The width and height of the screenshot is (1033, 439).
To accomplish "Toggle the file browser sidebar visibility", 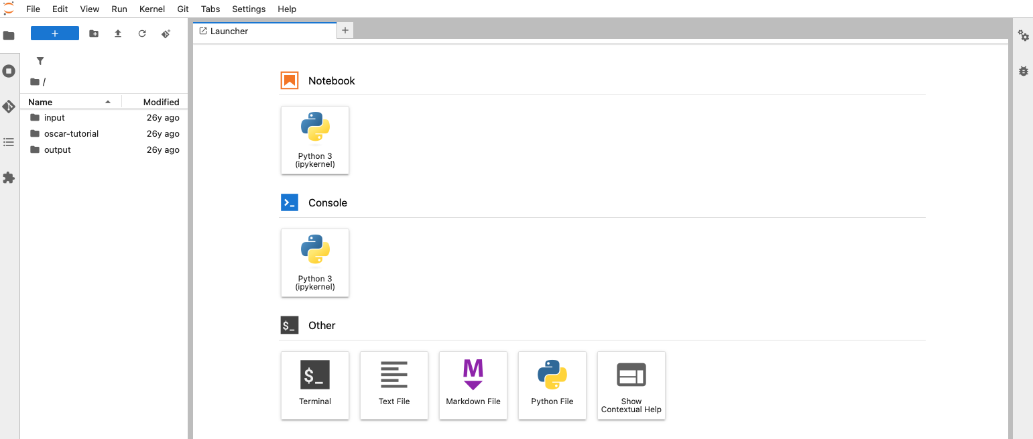I will 9,34.
